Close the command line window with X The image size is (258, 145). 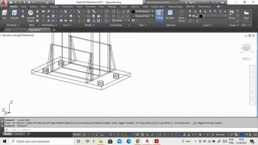pos(2,122)
